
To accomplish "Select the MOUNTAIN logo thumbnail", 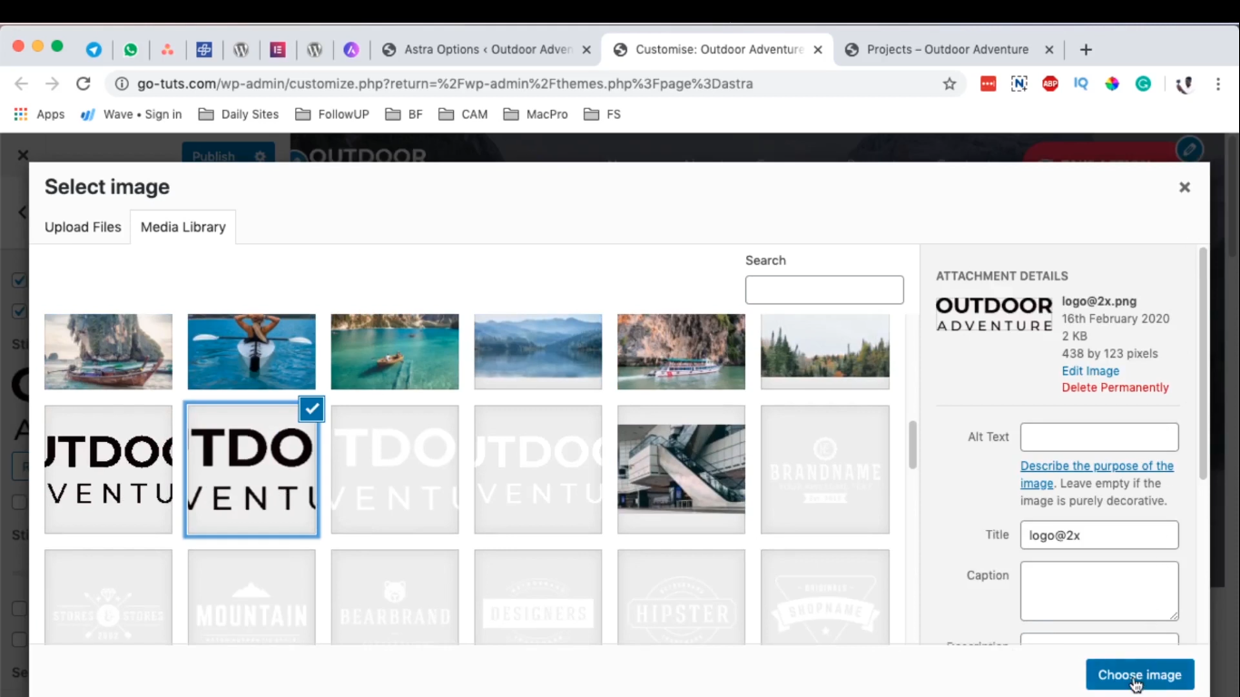I will click(251, 597).
